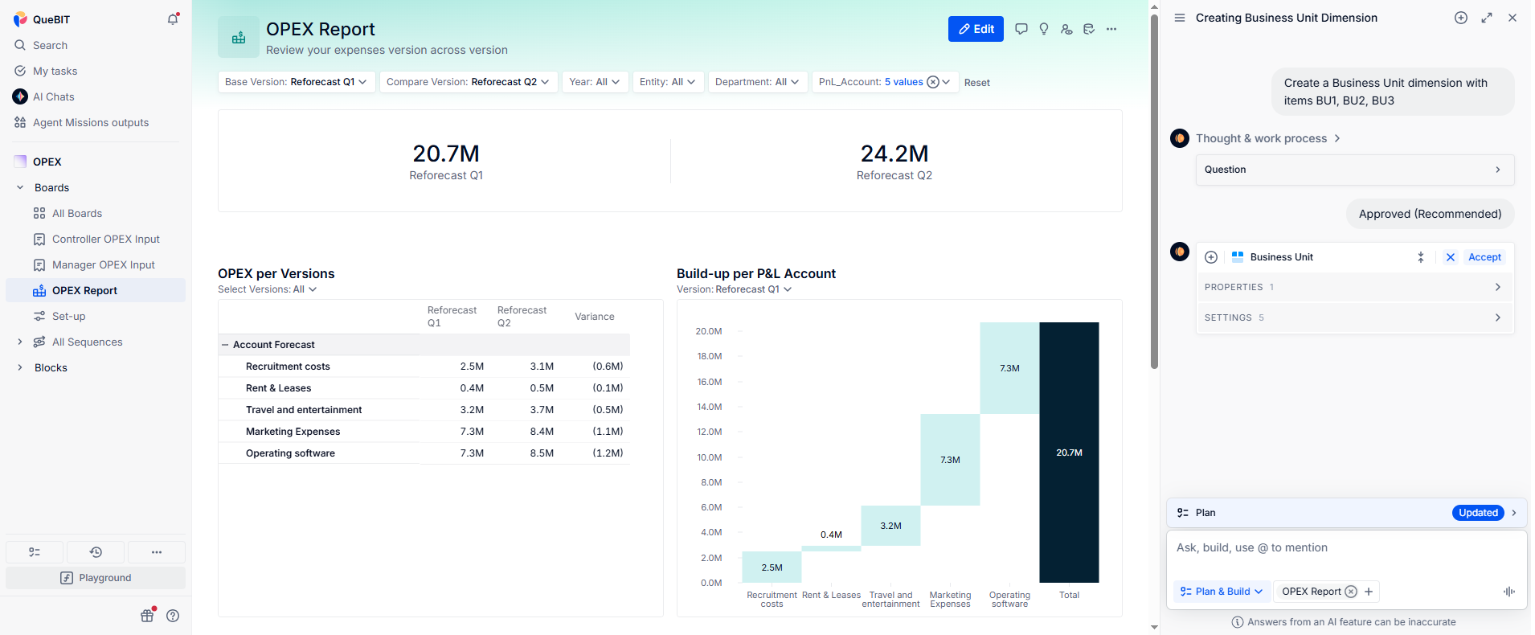The image size is (1535, 635).
Task: Click the history icon in bottom sidebar
Action: point(96,552)
